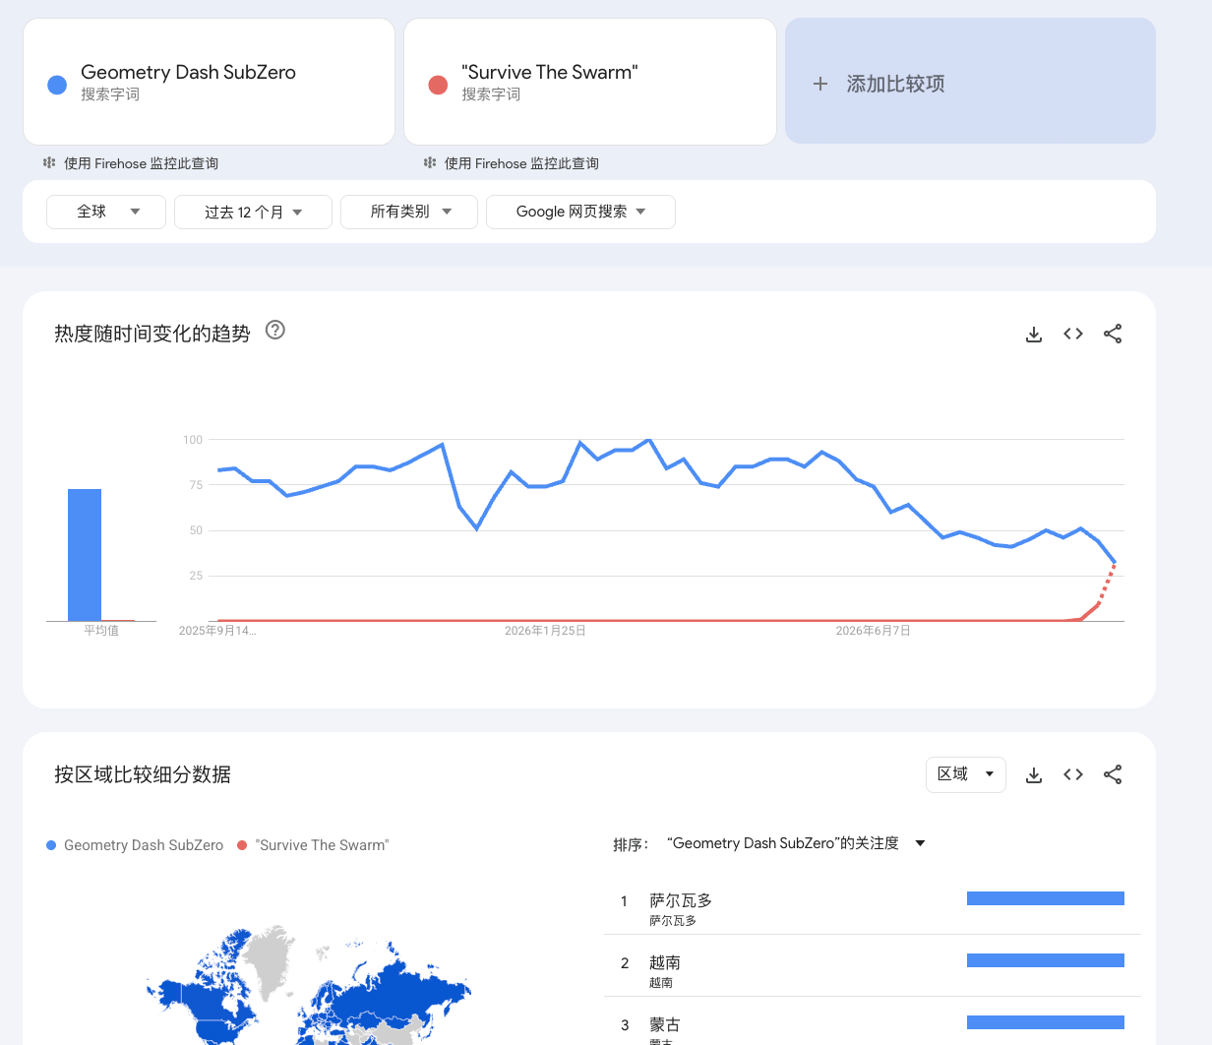Share the interest over time chart

tap(1113, 335)
